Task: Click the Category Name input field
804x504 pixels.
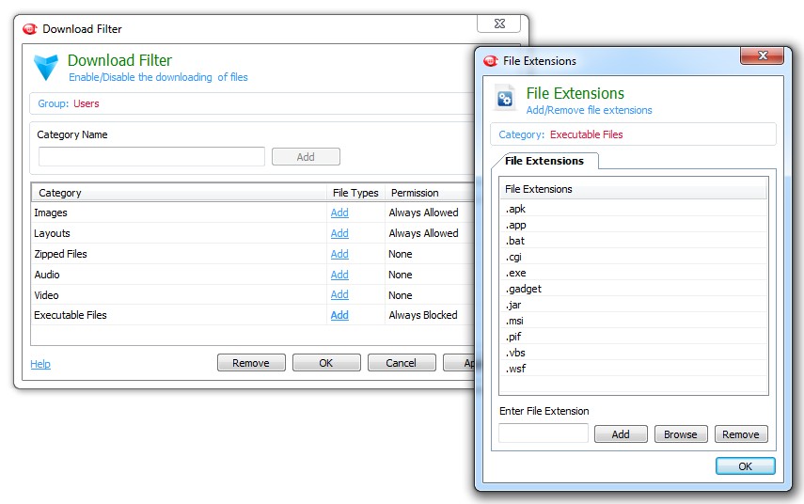Action: pos(150,157)
